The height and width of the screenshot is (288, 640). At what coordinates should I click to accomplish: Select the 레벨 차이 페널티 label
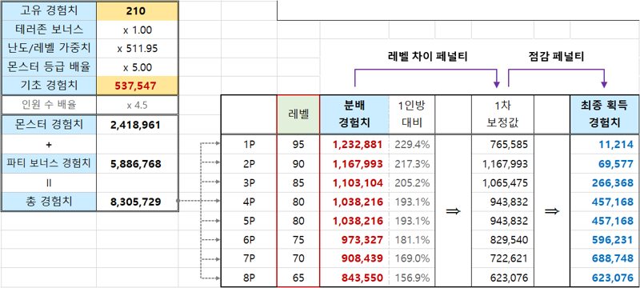click(427, 57)
